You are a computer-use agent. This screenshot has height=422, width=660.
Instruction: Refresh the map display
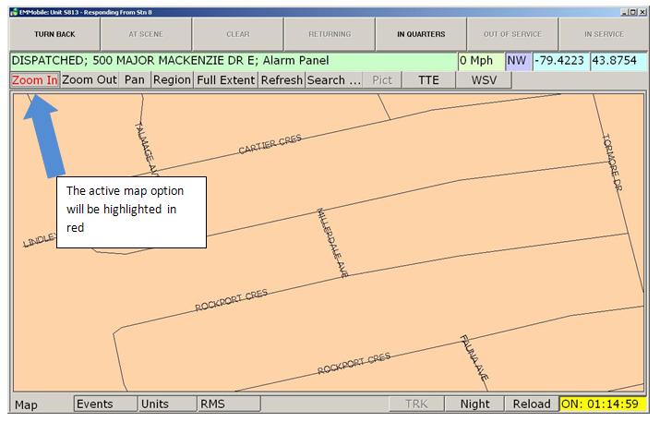pos(282,80)
